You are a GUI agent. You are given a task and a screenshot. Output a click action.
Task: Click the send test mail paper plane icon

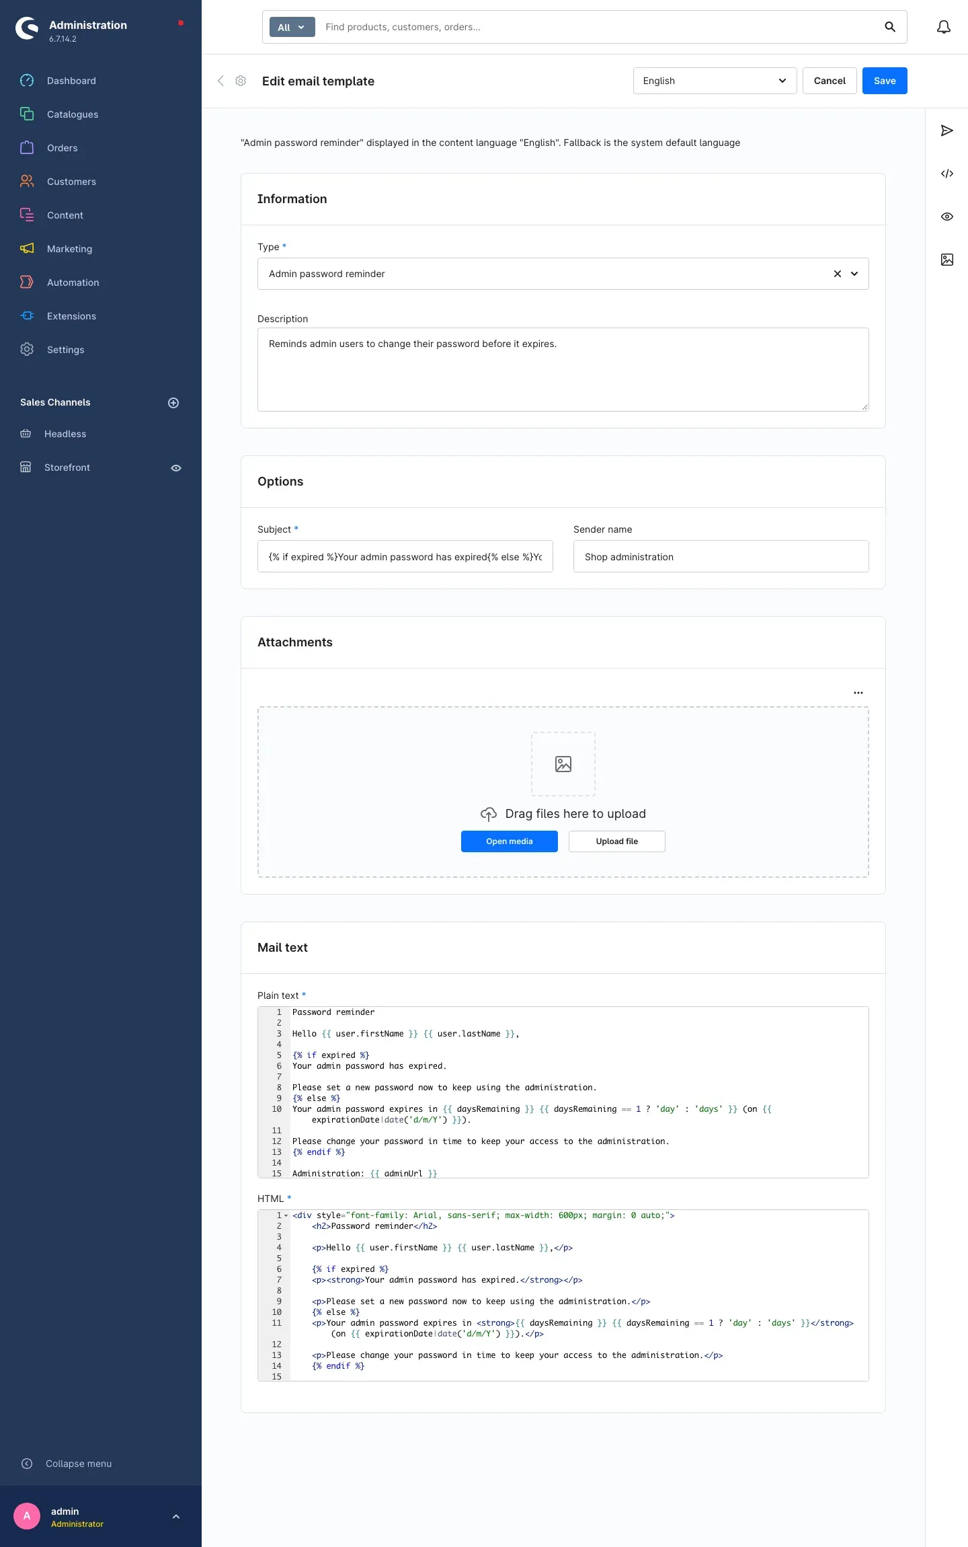(946, 130)
